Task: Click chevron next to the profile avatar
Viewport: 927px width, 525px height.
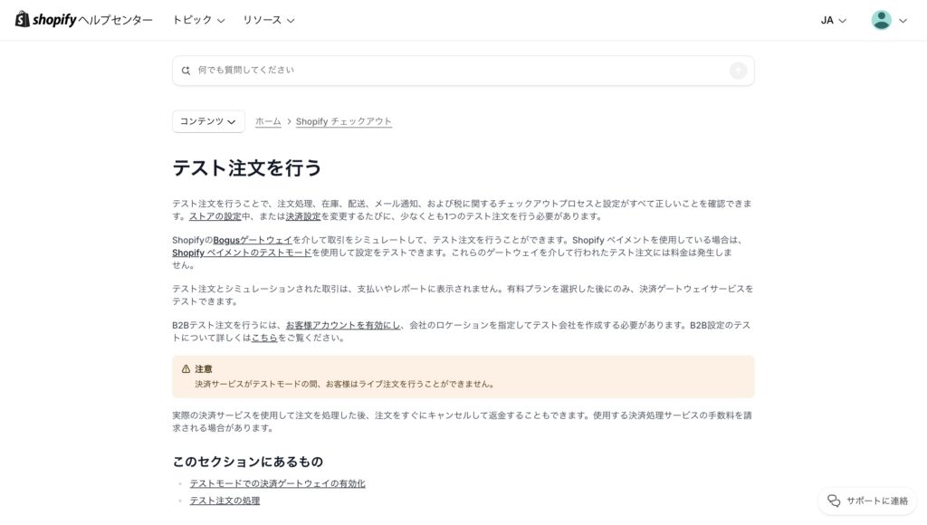Action: [x=903, y=21]
